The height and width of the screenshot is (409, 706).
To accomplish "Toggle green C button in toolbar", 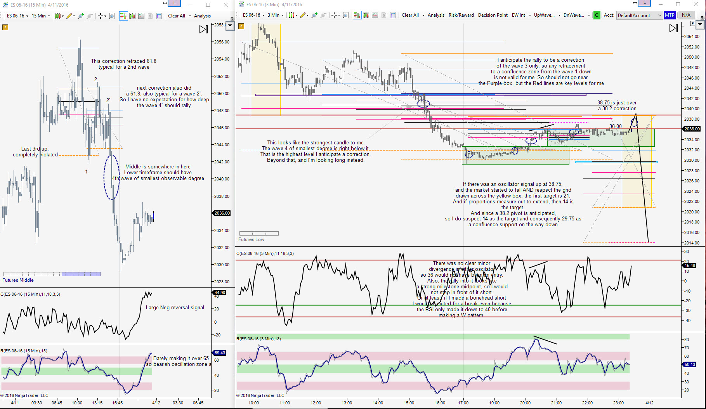I will click(x=597, y=15).
